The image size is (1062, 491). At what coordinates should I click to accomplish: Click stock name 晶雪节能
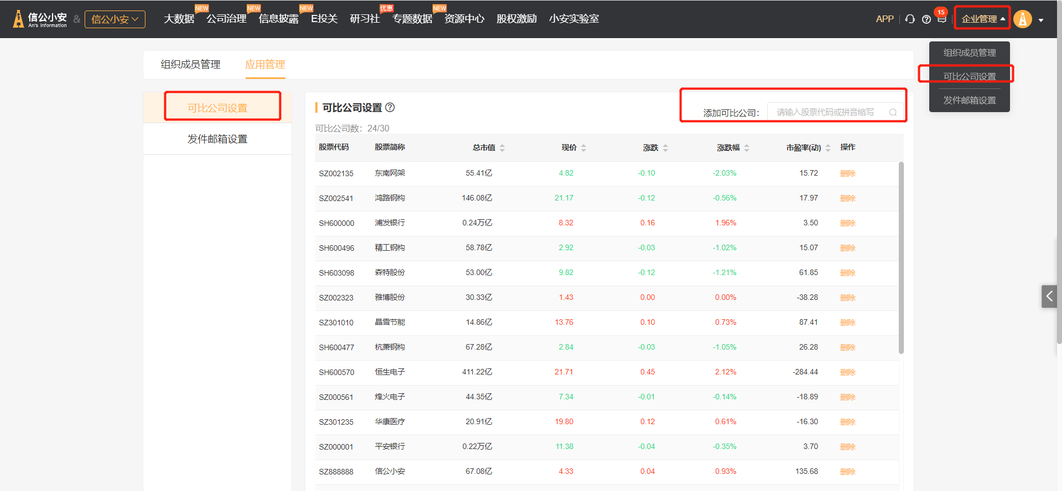[390, 323]
